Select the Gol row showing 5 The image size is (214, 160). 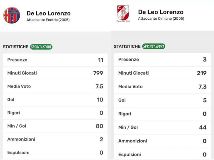[163, 100]
